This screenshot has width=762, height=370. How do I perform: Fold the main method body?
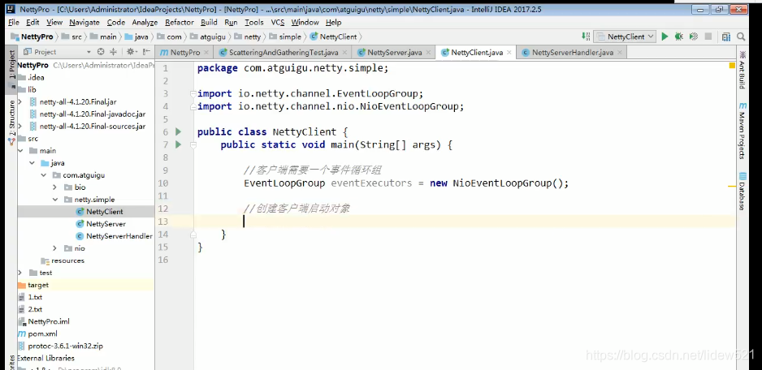(x=193, y=144)
